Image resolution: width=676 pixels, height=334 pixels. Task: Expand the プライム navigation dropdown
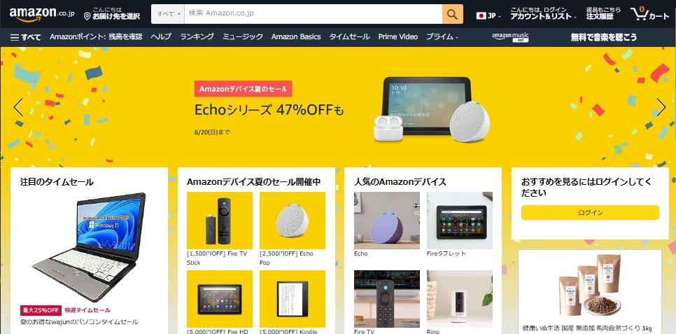tap(442, 37)
